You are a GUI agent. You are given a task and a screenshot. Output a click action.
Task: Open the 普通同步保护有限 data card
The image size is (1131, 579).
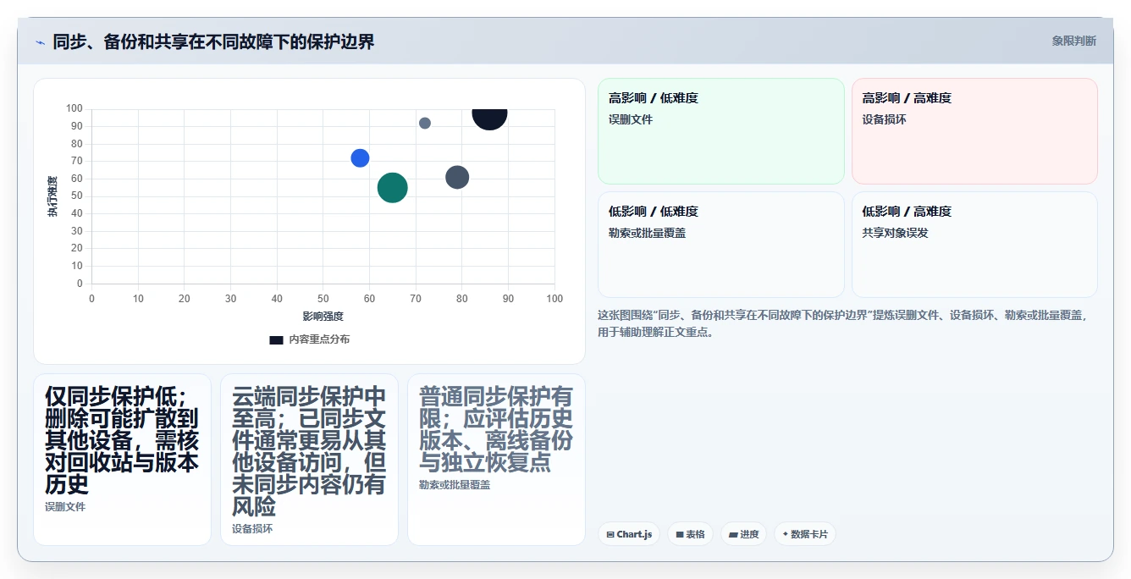click(496, 460)
